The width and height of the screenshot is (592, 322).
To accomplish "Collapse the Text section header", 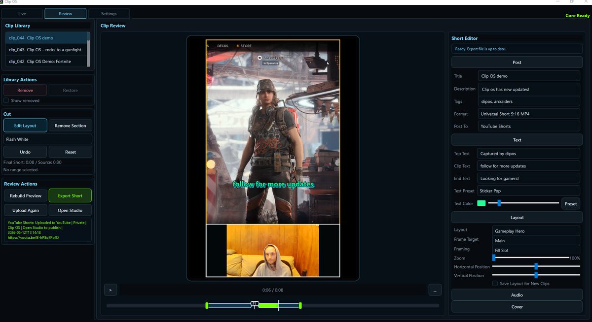I will click(x=517, y=140).
